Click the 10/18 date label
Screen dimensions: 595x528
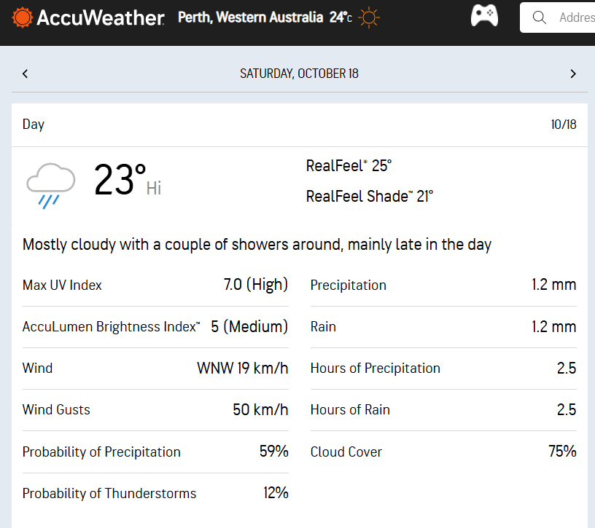(564, 125)
